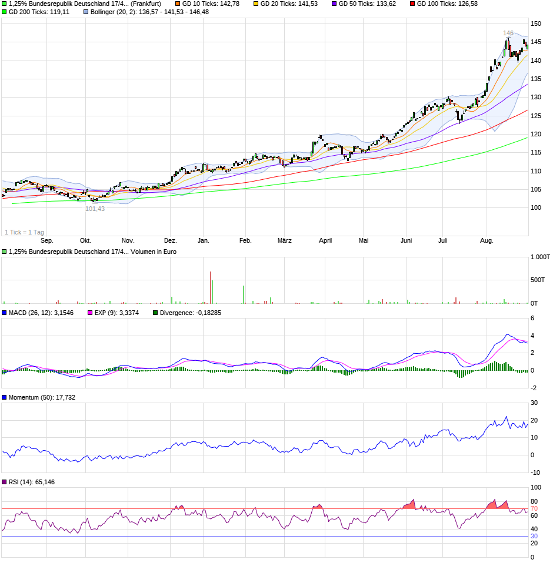
Task: Click the 'März' month label on the axis
Action: click(x=285, y=240)
